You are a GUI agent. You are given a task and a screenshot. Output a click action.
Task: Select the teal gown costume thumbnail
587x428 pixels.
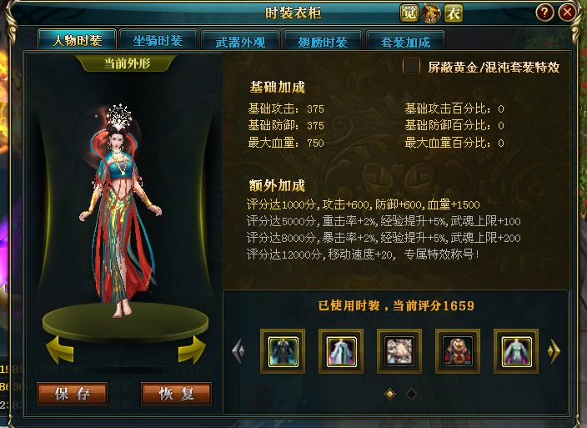point(516,351)
